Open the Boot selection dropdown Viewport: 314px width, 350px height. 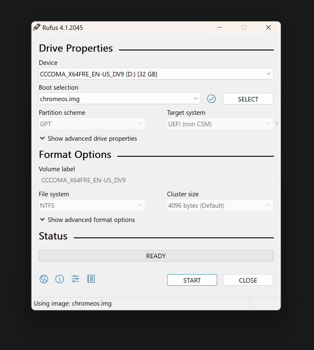tap(119, 99)
